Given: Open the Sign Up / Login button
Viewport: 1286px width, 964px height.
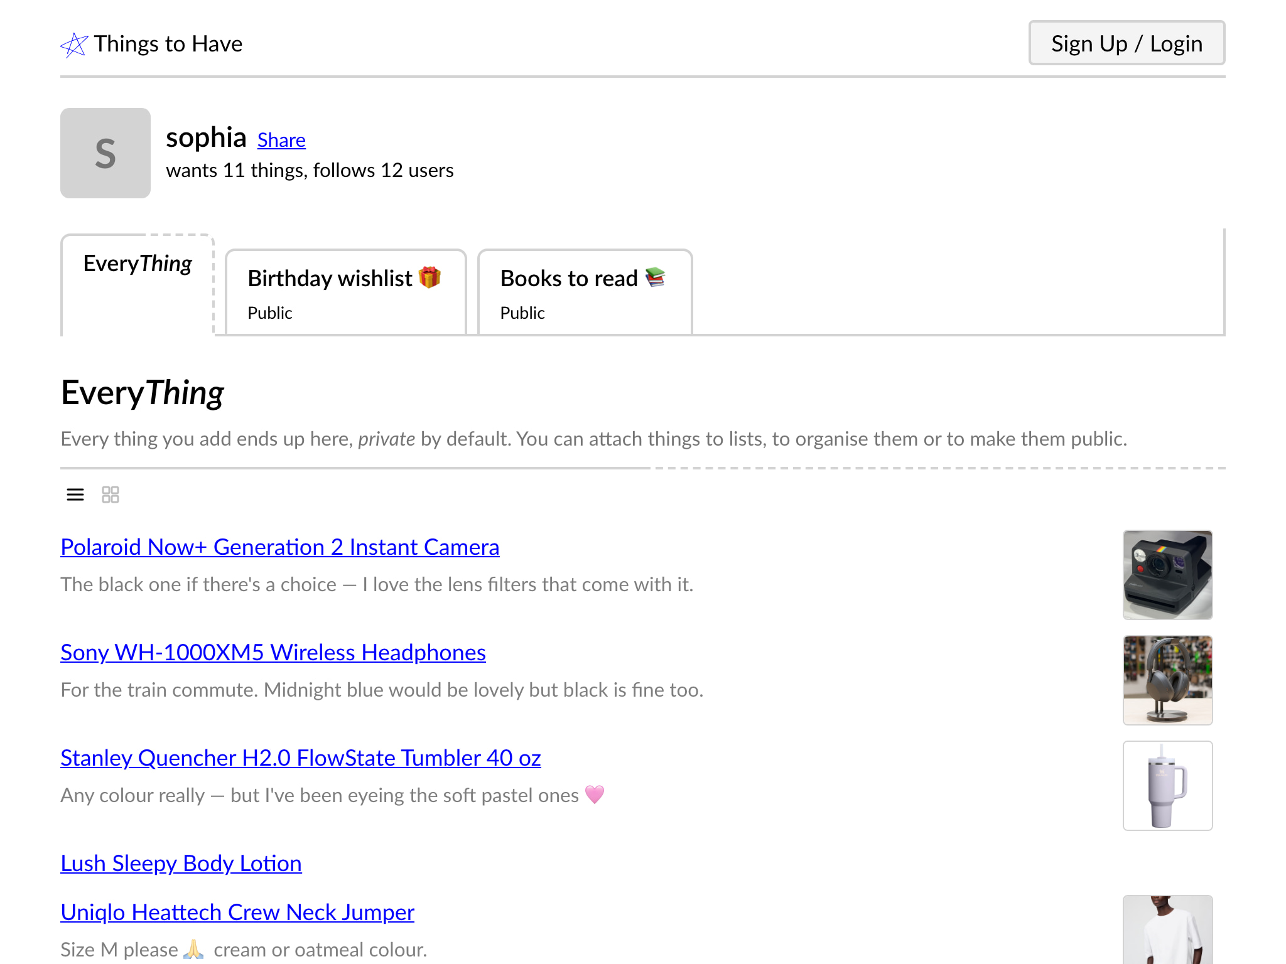Looking at the screenshot, I should (1127, 43).
